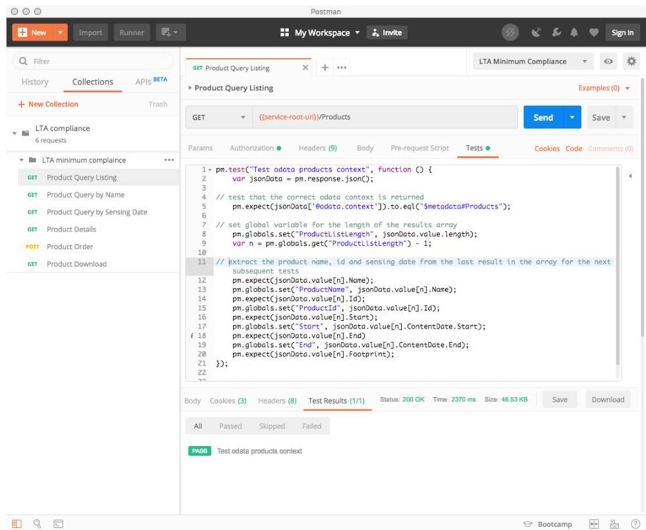Open keyboard shortcuts icon in status bar

click(x=614, y=524)
